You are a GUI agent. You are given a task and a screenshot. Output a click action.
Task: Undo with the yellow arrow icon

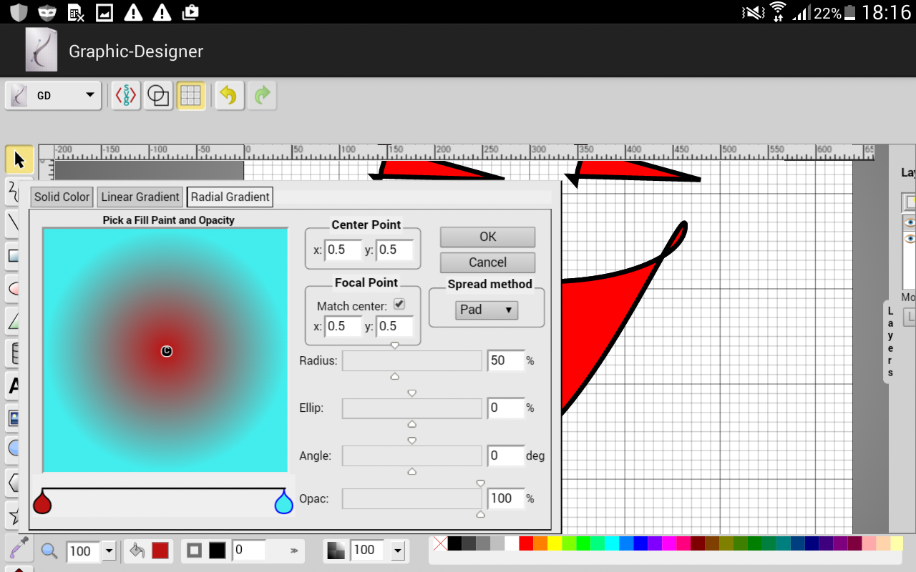pos(229,95)
